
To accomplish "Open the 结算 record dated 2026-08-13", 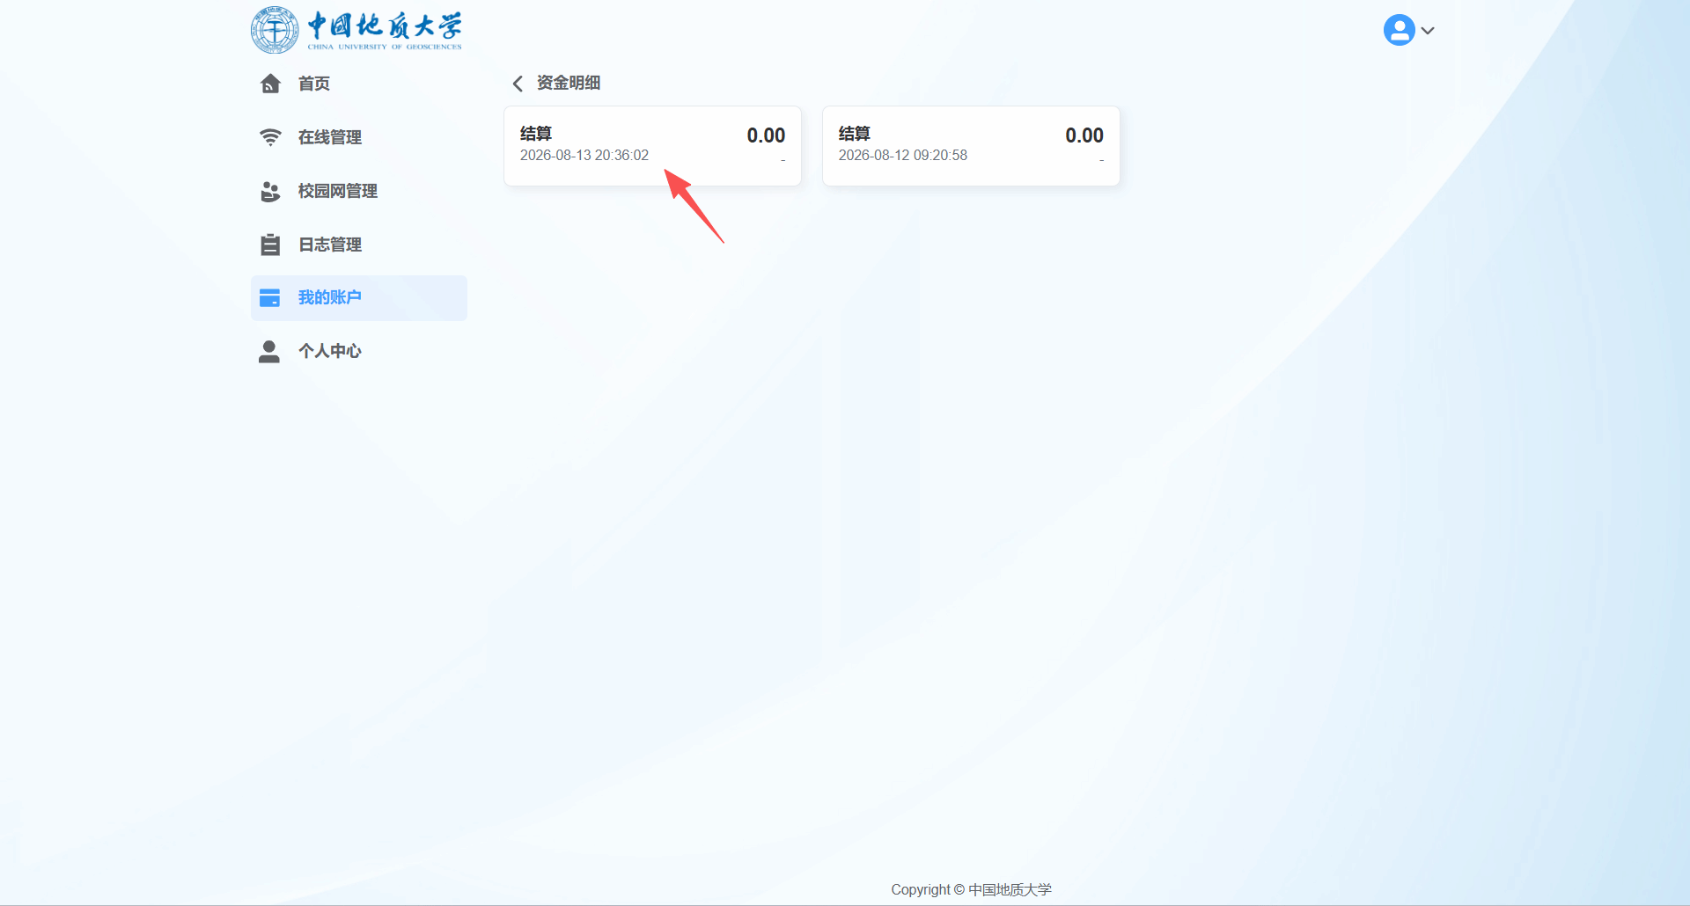I will point(652,146).
